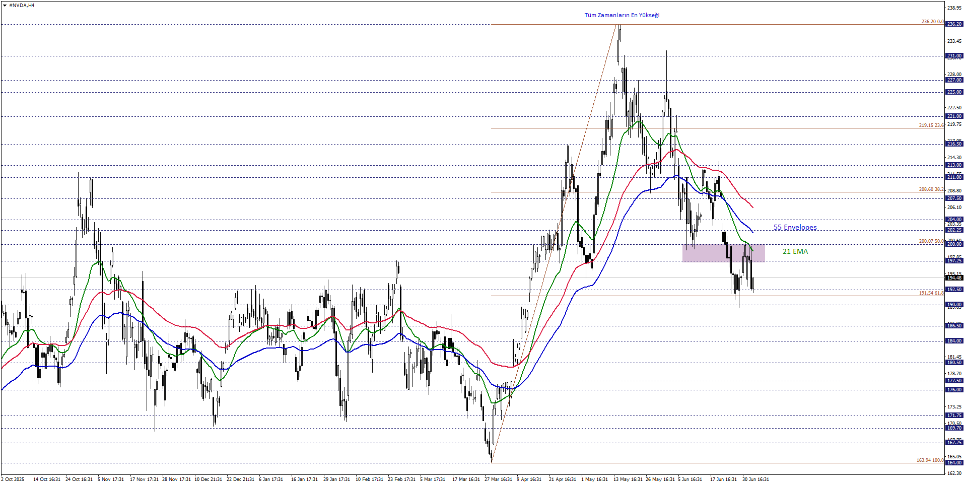Select the 164.00 price level tag
965x485 pixels.
[954, 463]
